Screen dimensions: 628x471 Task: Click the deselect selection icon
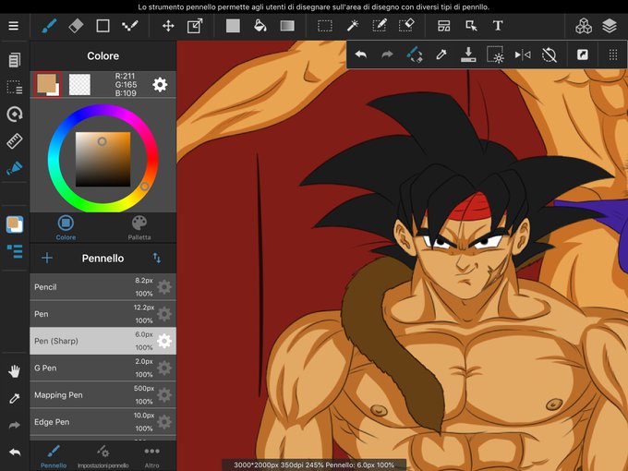[495, 54]
